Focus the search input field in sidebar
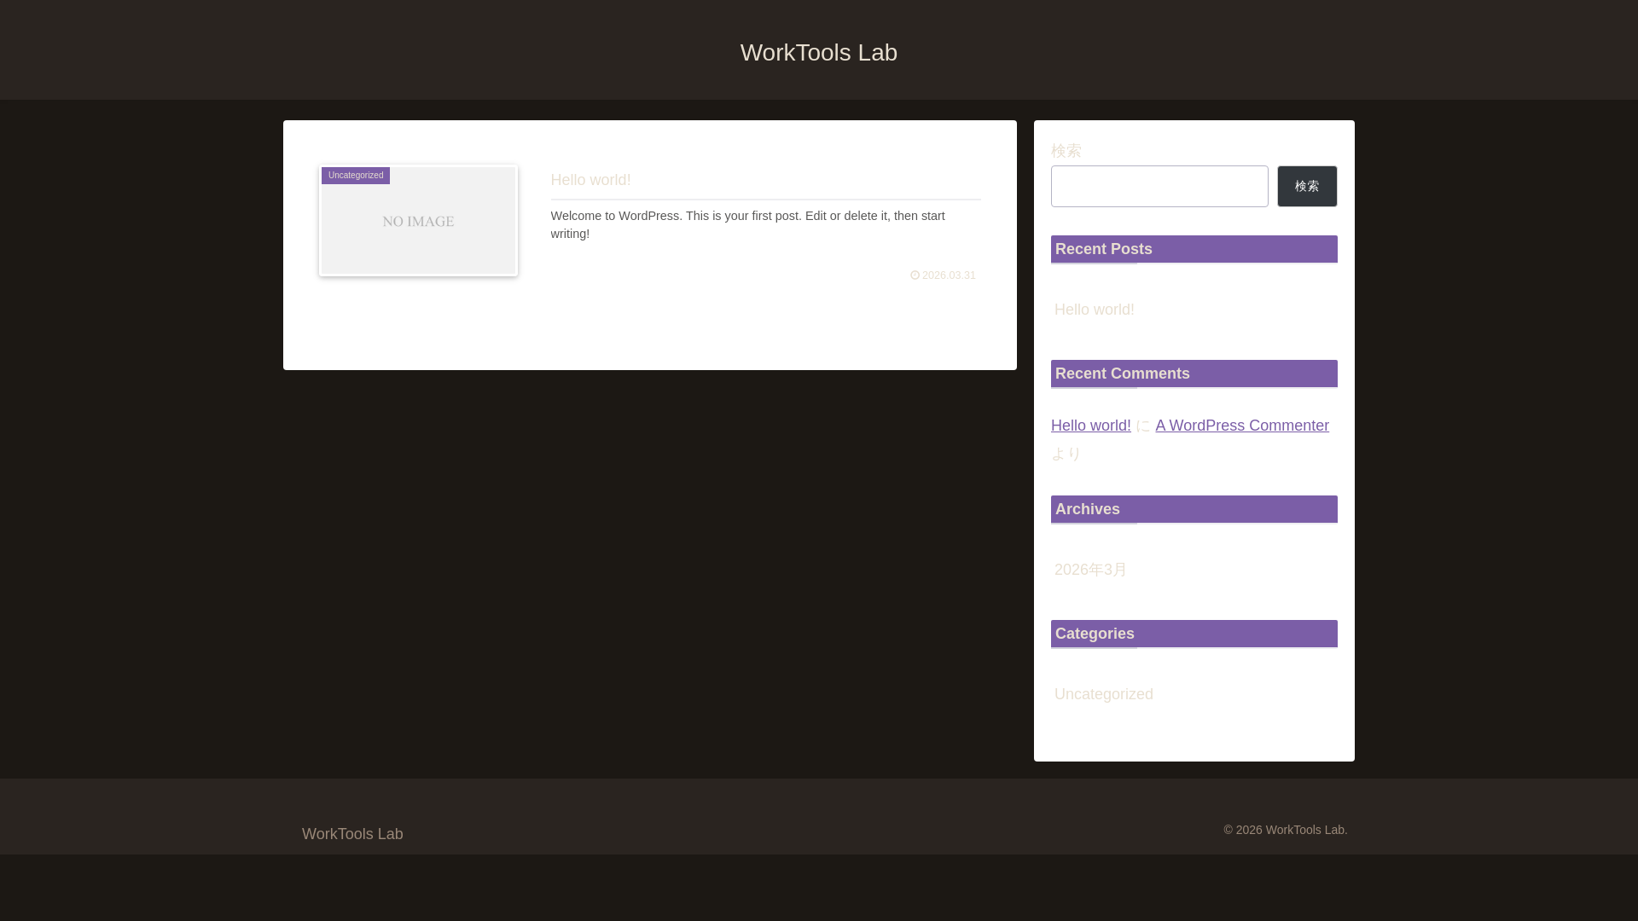Image resolution: width=1638 pixels, height=921 pixels. click(1159, 186)
